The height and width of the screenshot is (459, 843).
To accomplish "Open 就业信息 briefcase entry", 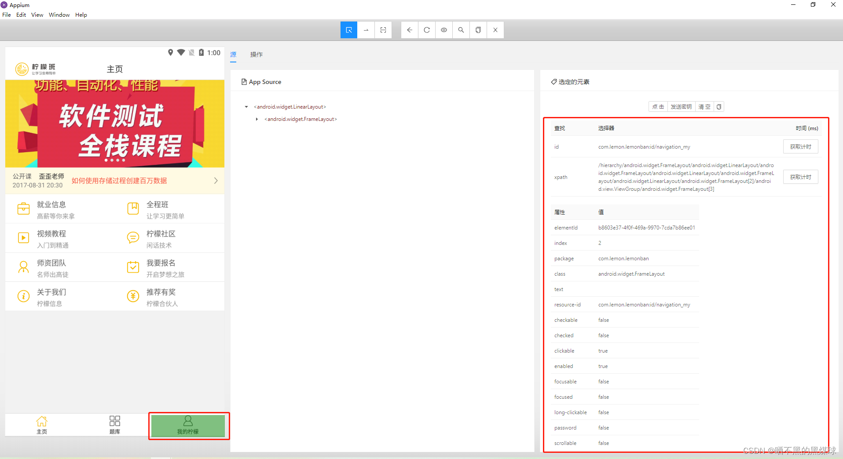I will point(60,209).
